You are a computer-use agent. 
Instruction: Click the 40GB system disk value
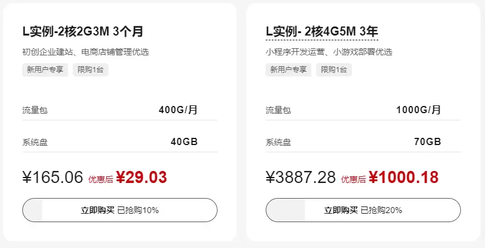184,142
